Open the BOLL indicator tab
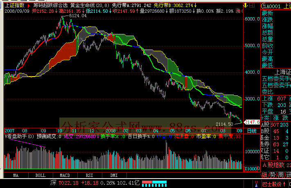The height and width of the screenshot is (188, 291). [x=41, y=175]
